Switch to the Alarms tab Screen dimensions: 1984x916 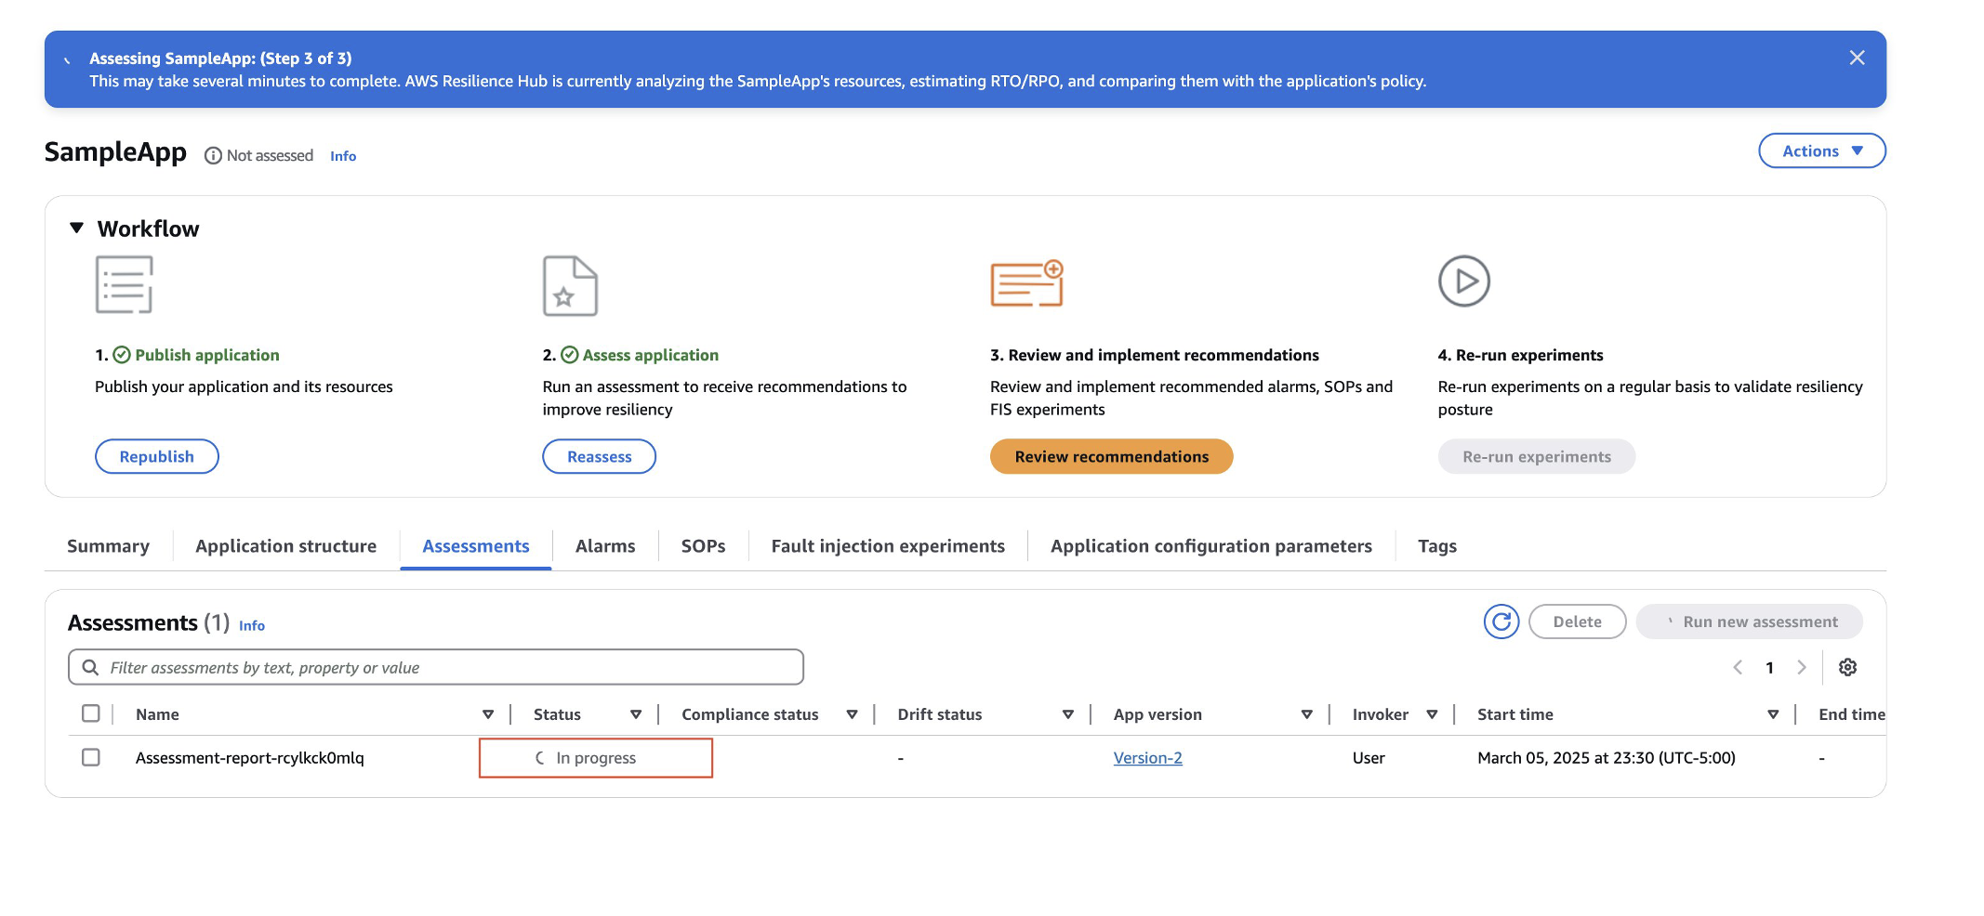click(x=604, y=546)
